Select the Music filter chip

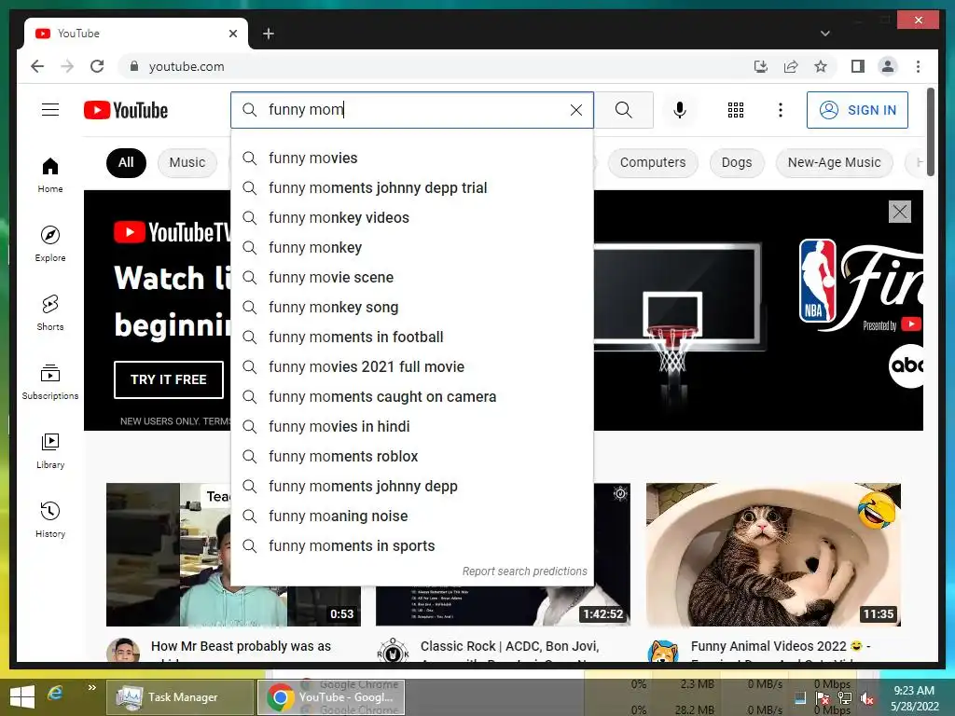coord(187,162)
